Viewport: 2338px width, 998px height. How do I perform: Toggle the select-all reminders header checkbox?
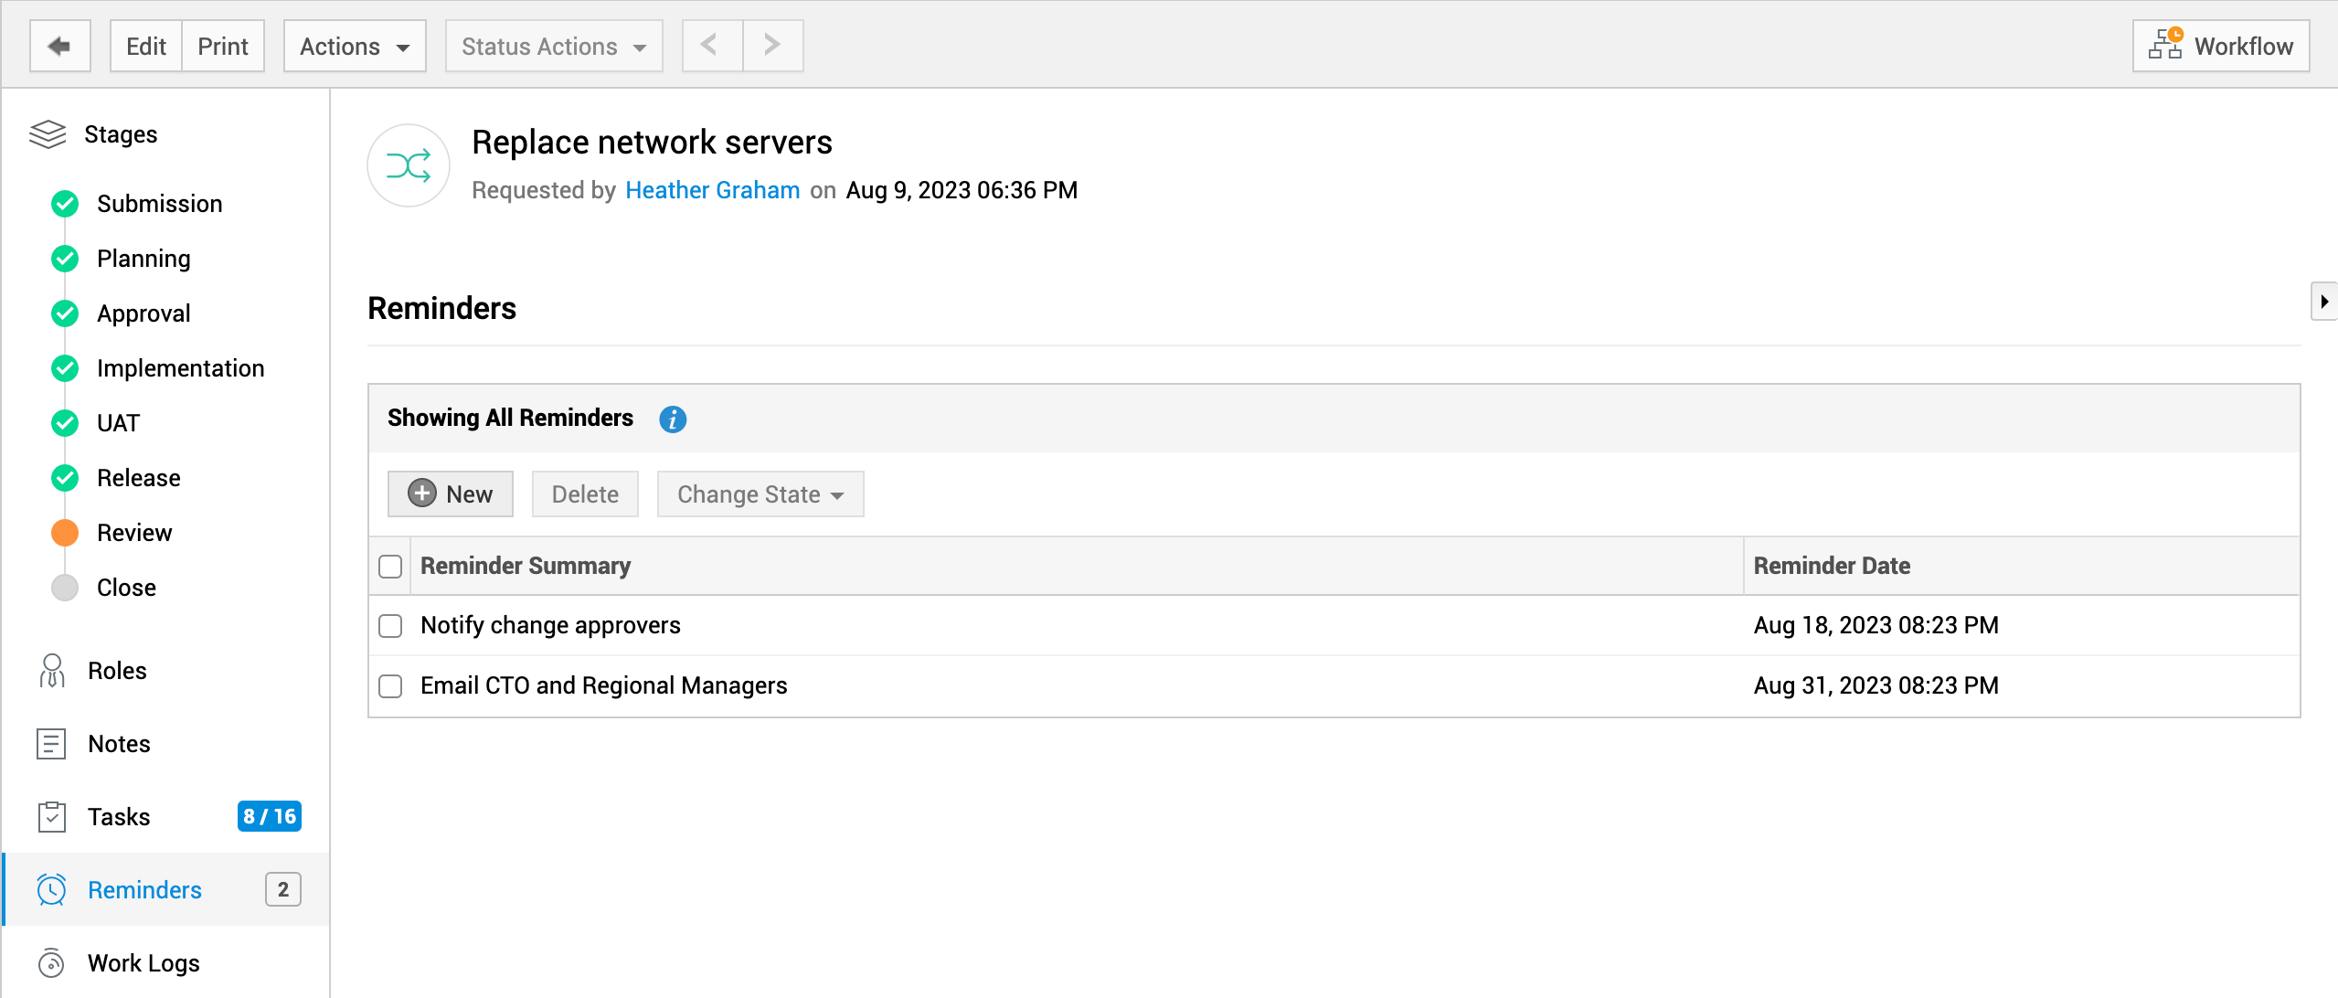tap(390, 567)
